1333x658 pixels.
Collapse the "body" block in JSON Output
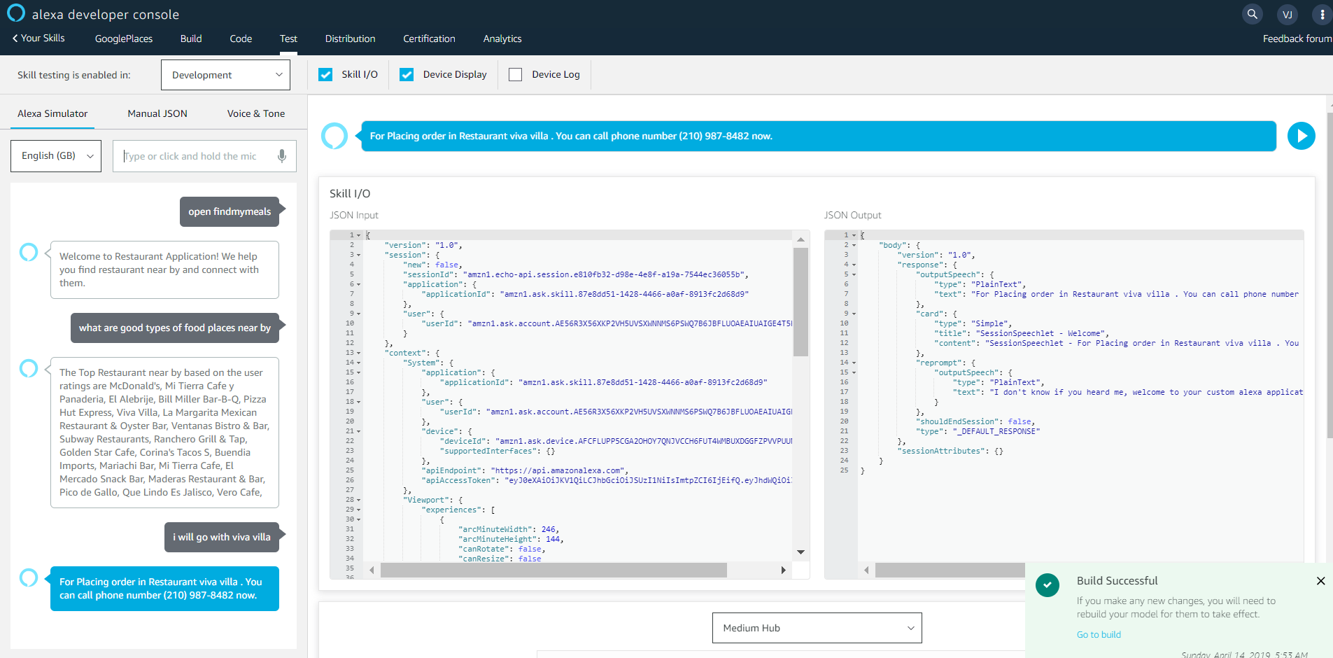click(x=854, y=245)
